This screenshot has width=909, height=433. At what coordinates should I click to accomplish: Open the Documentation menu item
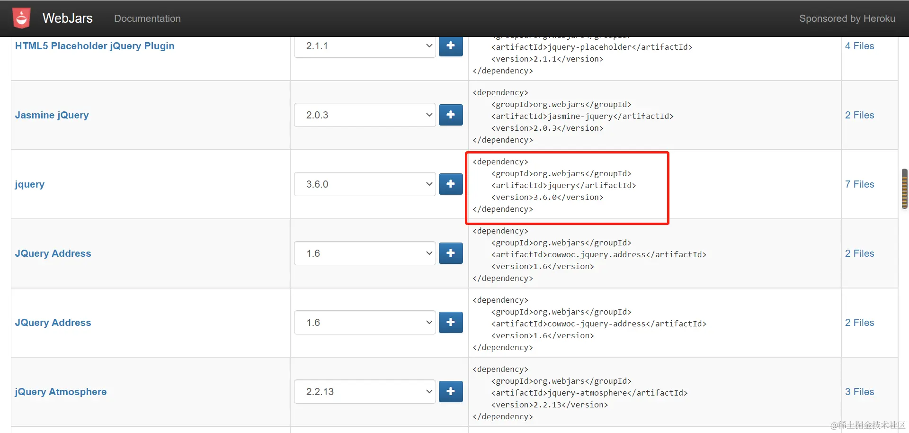(x=147, y=18)
